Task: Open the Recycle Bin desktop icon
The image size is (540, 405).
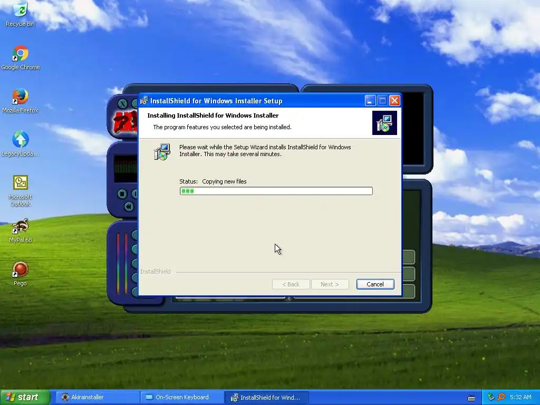Action: [21, 14]
